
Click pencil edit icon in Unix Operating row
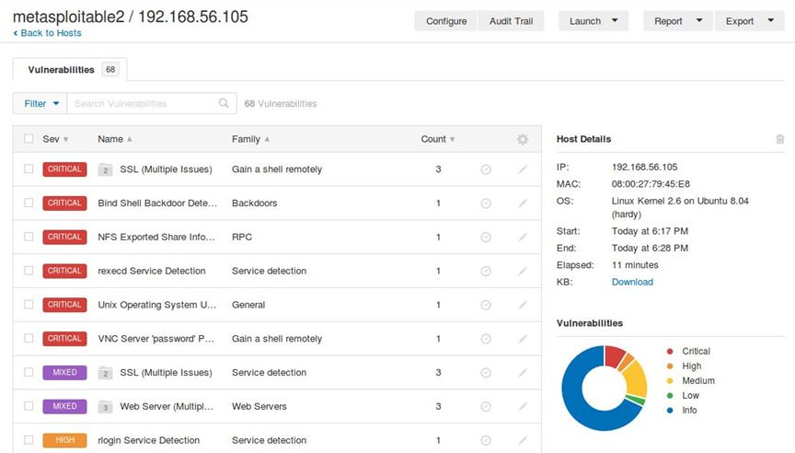pyautogui.click(x=523, y=305)
